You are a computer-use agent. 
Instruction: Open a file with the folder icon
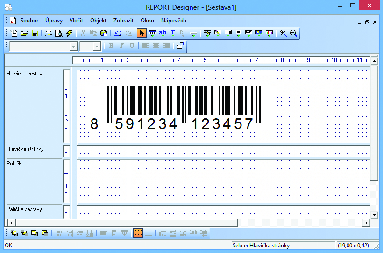pos(24,33)
